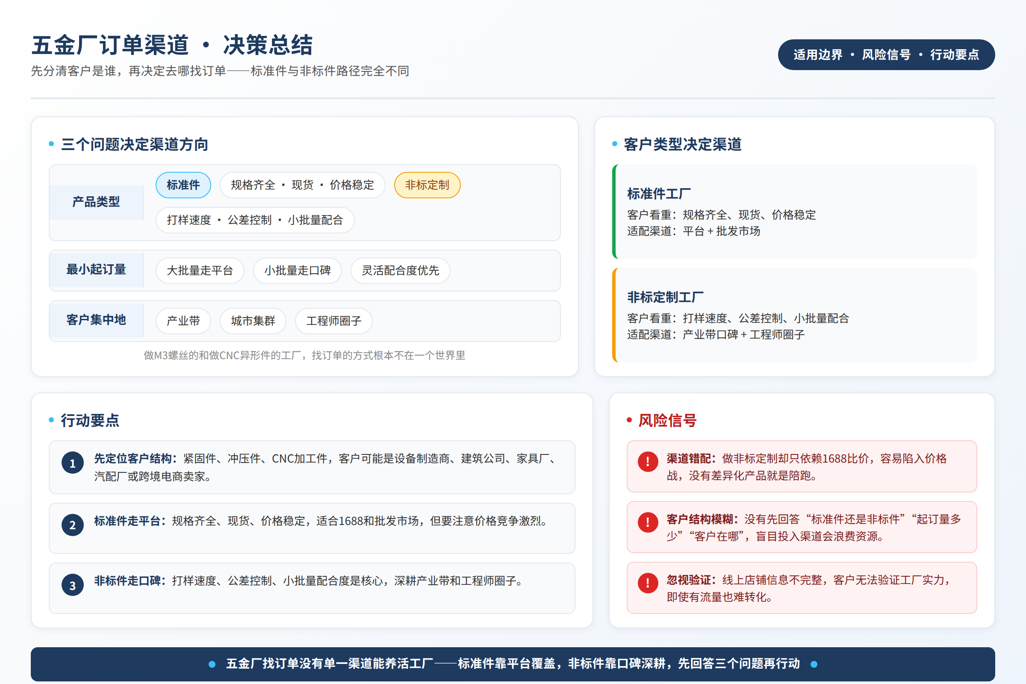
Task: Click the gray footnote about M3螺丝 and CNC异形件
Action: [304, 356]
